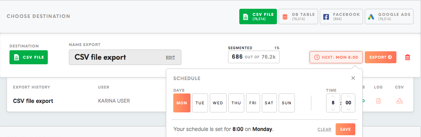The width and height of the screenshot is (421, 137).
Task: Increase the hour with up arrow
Action: (x=333, y=96)
